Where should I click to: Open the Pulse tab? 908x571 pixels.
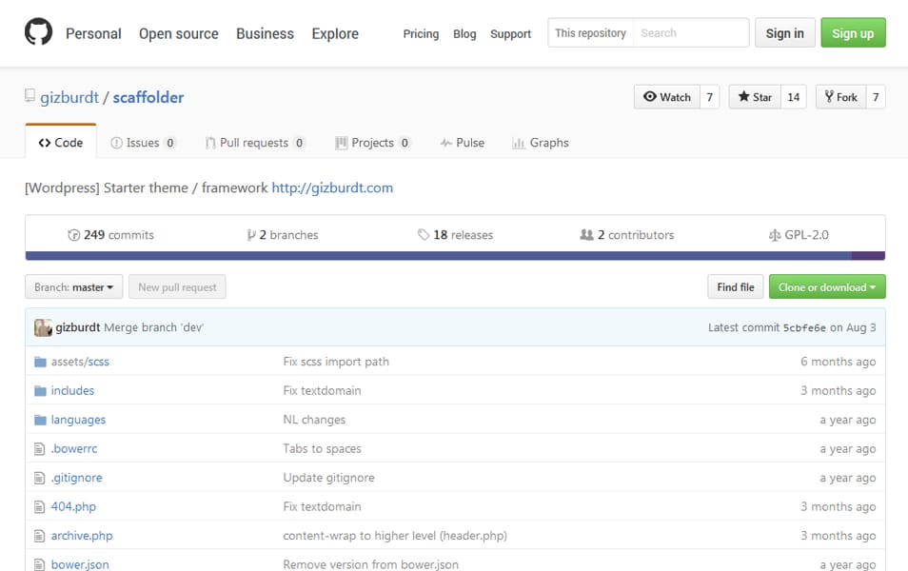click(463, 143)
